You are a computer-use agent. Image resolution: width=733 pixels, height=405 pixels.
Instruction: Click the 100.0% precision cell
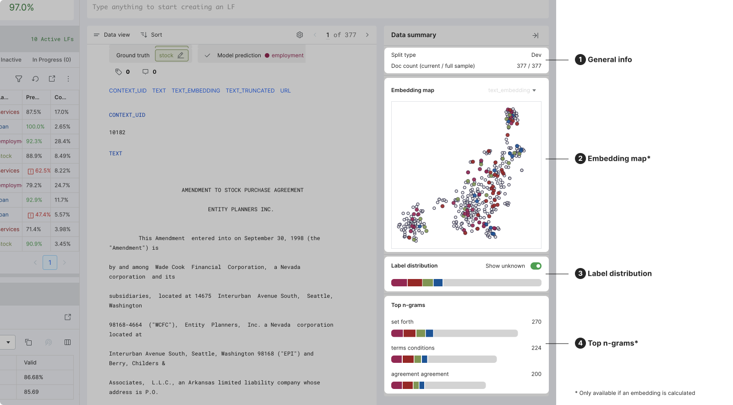(35, 127)
